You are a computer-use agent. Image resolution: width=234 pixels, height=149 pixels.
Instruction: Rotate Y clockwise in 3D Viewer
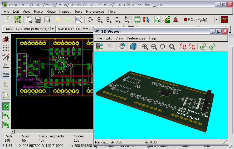[x=203, y=46]
